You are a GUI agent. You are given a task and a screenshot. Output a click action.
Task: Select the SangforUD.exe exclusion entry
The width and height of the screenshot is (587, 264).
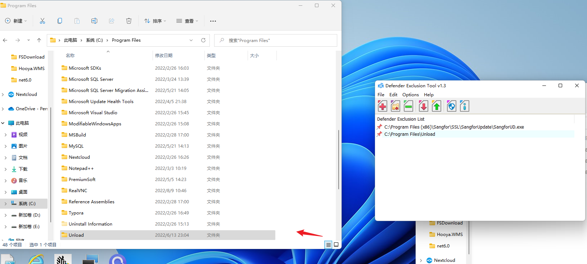click(454, 127)
